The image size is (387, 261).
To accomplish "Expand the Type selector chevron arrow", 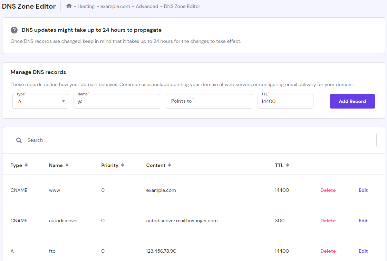I will [63, 101].
